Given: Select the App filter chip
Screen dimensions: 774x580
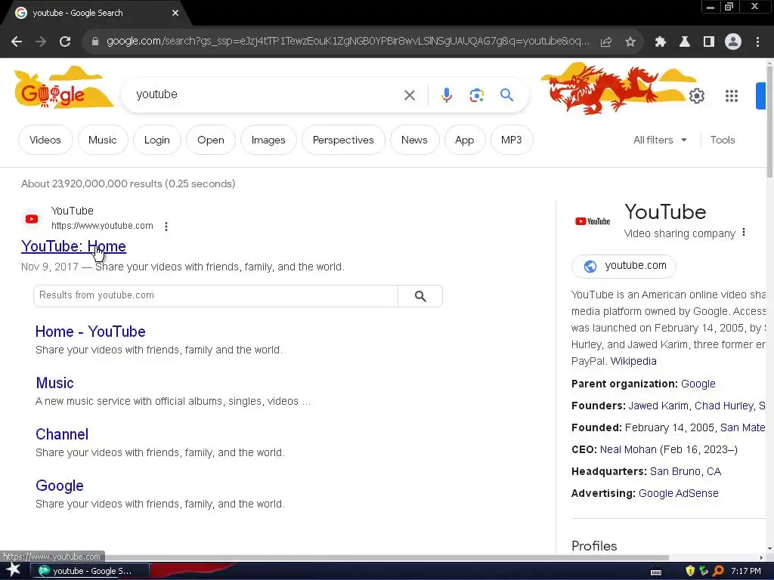Looking at the screenshot, I should 465,140.
